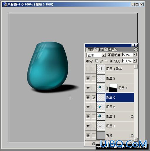Click the 图层 5 thumbnail
The width and height of the screenshot is (150, 151).
(101, 107)
